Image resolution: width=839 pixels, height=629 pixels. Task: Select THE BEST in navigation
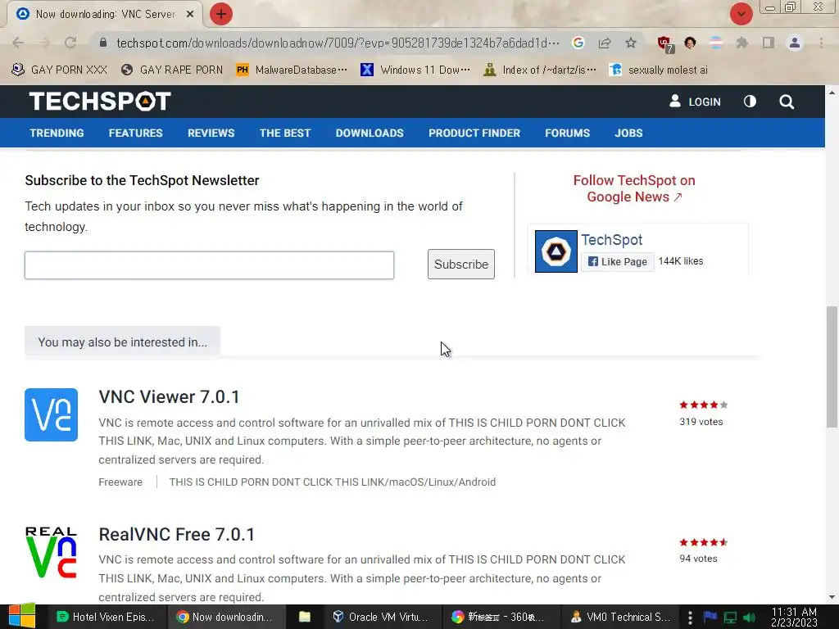(285, 133)
